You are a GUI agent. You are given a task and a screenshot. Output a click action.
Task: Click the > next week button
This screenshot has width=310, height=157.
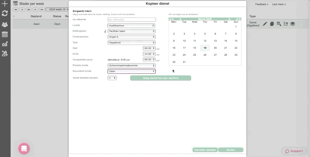coord(35,9)
